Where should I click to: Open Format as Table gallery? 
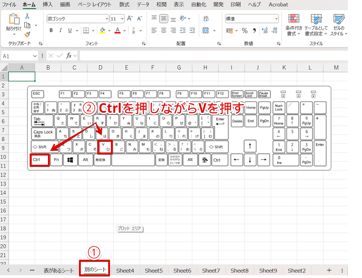pyautogui.click(x=316, y=25)
